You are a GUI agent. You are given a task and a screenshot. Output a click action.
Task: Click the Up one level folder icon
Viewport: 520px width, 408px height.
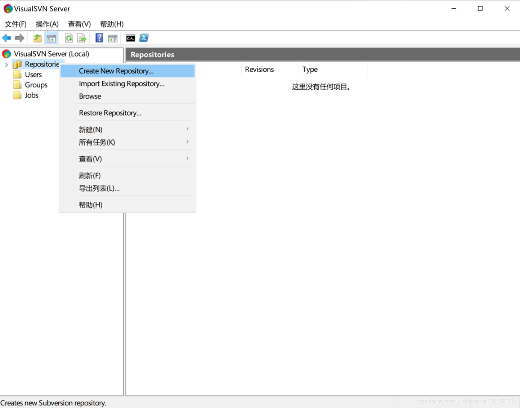pos(38,38)
